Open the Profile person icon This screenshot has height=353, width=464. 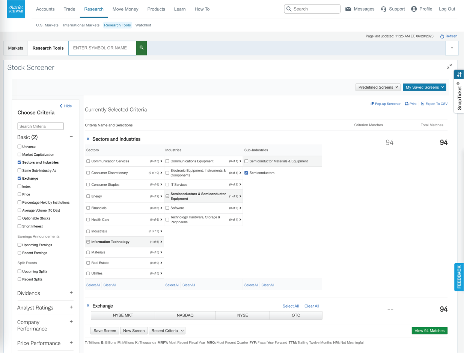click(414, 9)
